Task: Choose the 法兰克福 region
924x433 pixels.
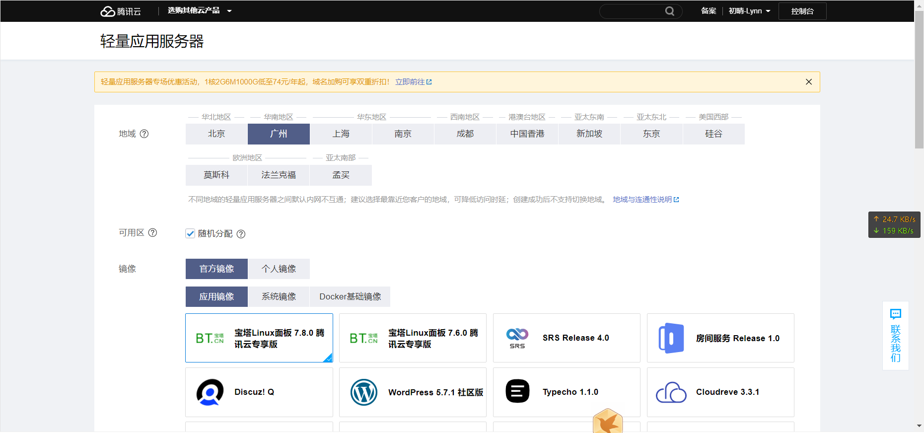Action: (x=279, y=175)
